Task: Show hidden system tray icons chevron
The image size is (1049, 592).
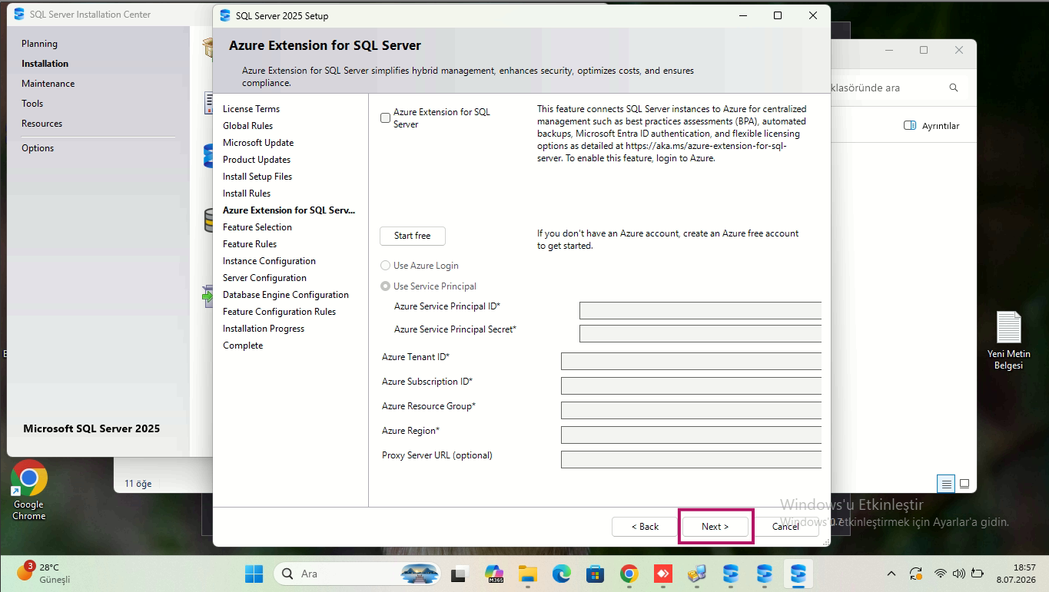Action: [891, 574]
